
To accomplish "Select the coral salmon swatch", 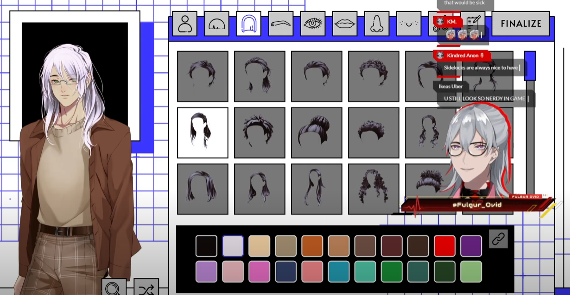I will [x=312, y=272].
